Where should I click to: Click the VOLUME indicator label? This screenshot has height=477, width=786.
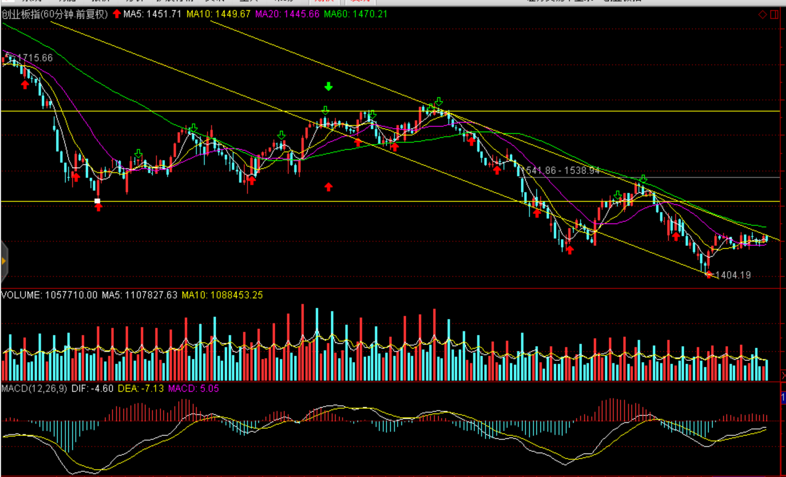(x=49, y=295)
